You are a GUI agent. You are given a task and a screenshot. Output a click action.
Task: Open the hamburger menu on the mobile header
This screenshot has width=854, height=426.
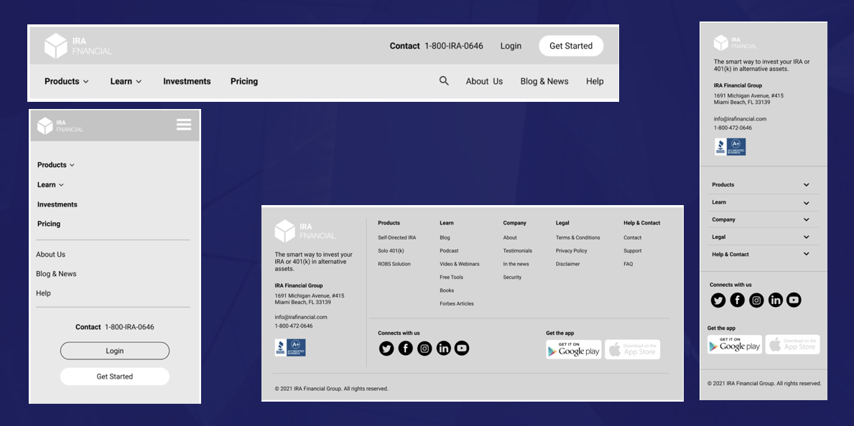tap(184, 125)
